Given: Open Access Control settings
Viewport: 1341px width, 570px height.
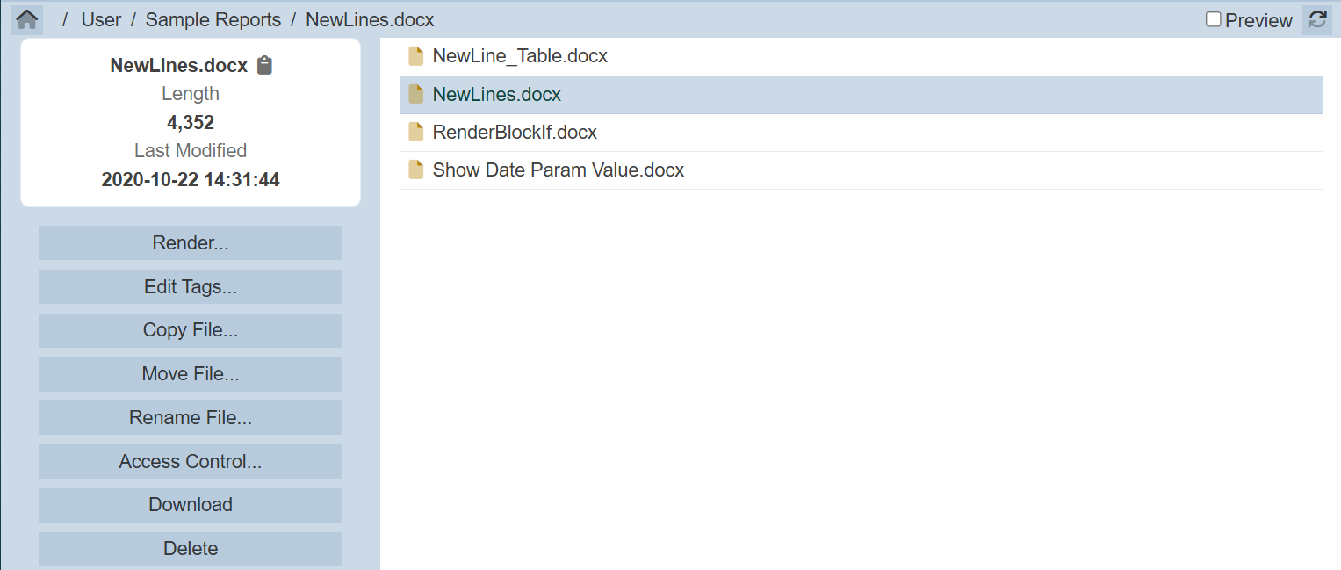Looking at the screenshot, I should pos(191,461).
